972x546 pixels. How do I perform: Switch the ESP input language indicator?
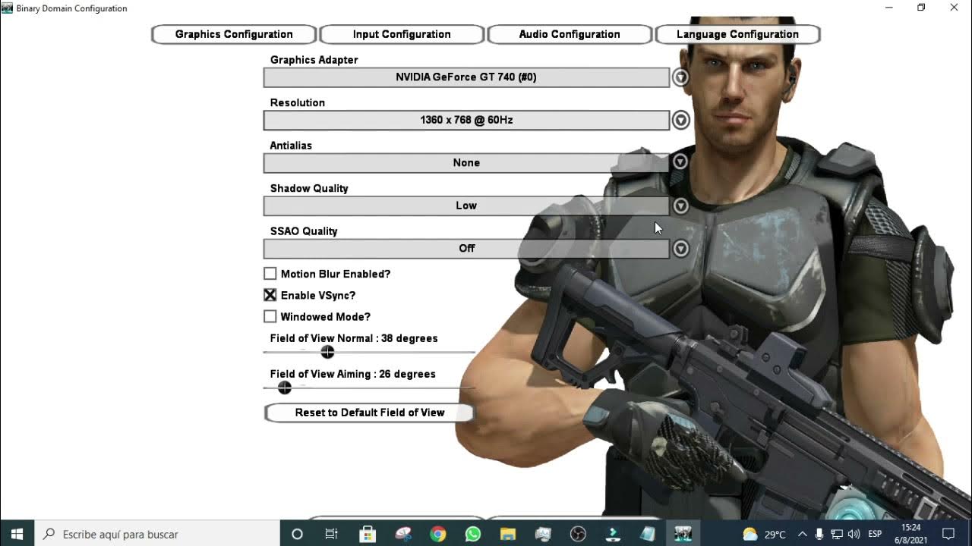(876, 534)
